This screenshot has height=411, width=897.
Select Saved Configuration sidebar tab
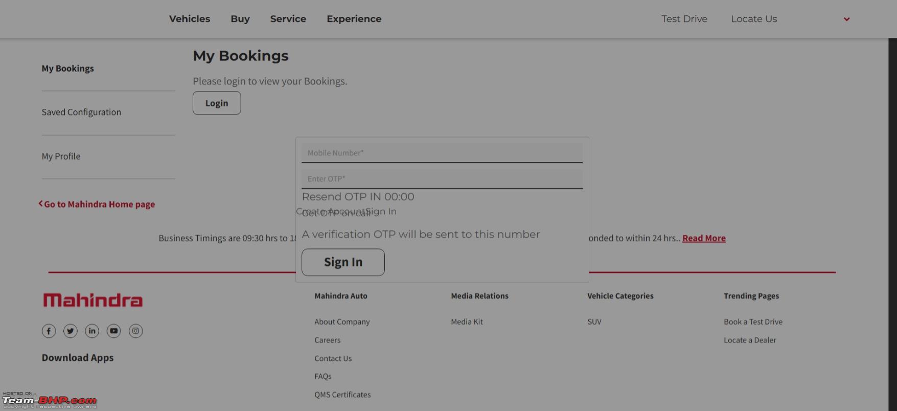[81, 112]
